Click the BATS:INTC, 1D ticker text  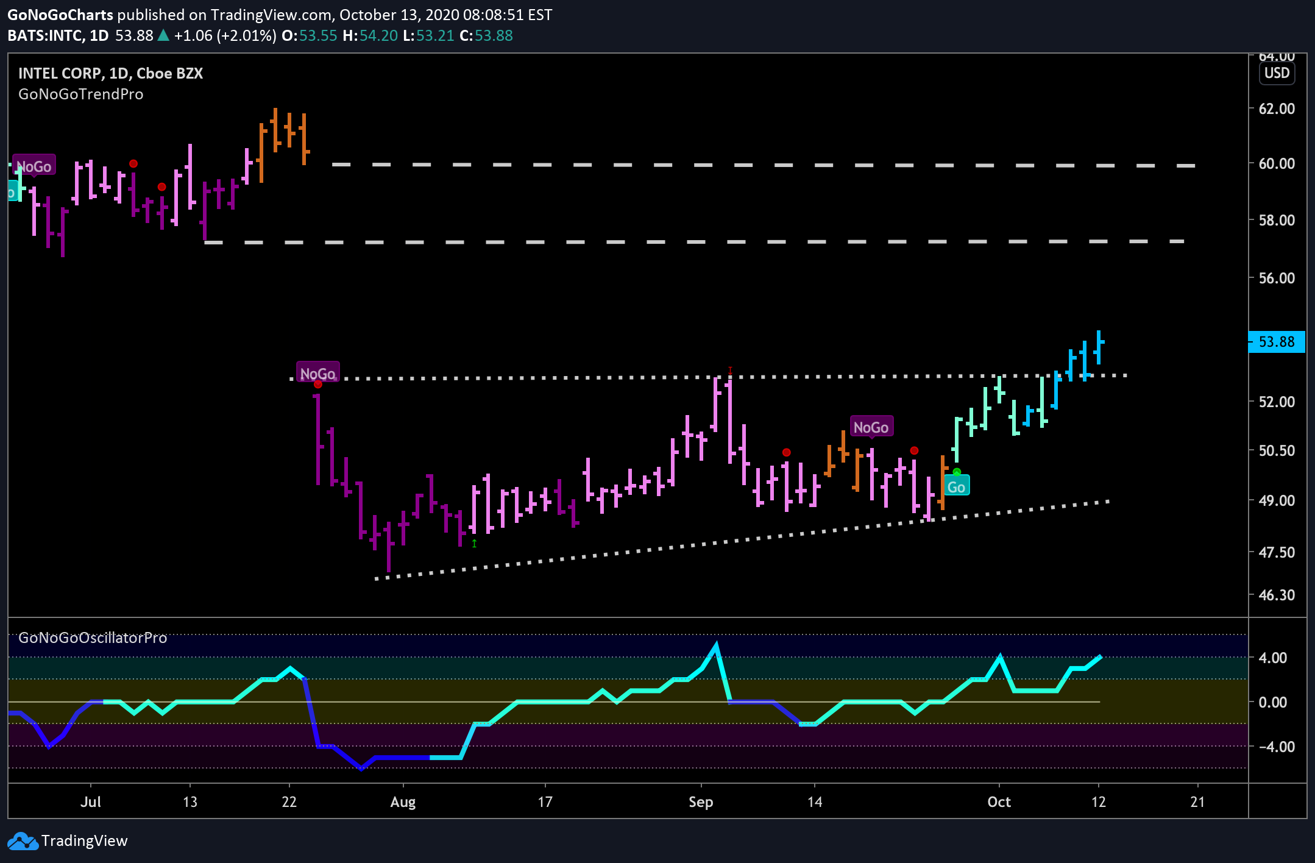pos(58,36)
